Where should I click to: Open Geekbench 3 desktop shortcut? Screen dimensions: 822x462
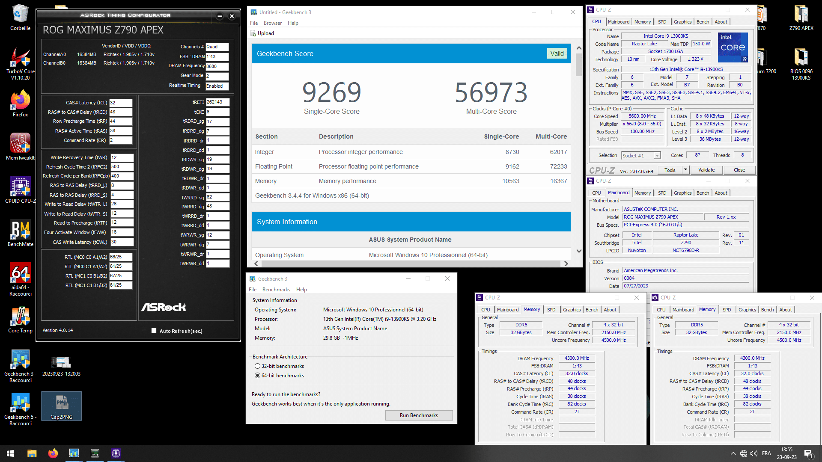click(20, 366)
